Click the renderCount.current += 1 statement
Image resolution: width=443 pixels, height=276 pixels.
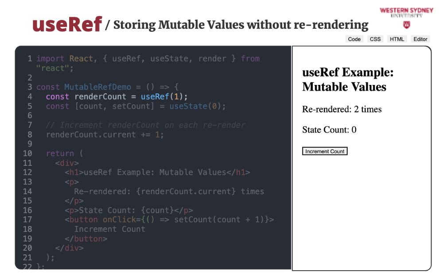click(x=105, y=134)
